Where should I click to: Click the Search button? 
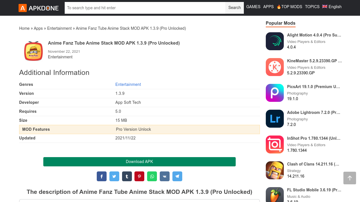pos(235,8)
